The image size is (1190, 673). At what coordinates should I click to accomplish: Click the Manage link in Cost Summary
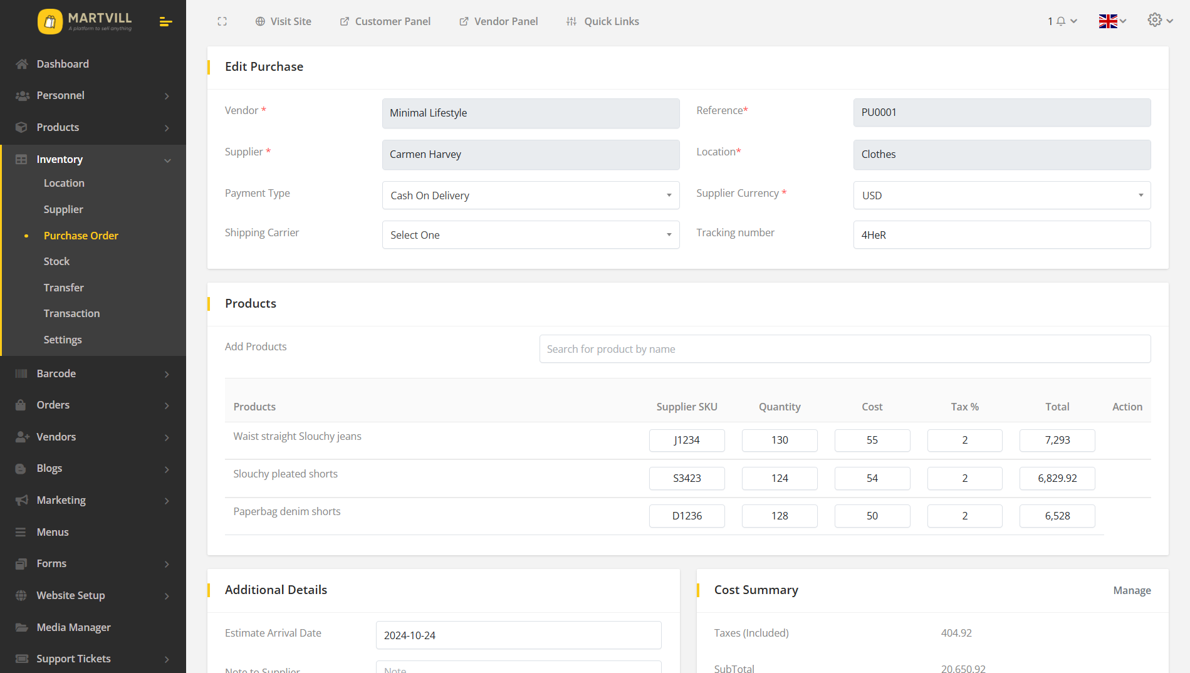(1132, 590)
